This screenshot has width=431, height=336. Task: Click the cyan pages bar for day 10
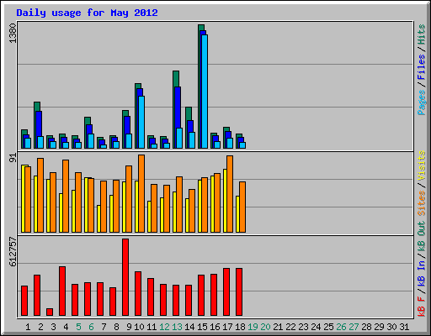click(141, 122)
